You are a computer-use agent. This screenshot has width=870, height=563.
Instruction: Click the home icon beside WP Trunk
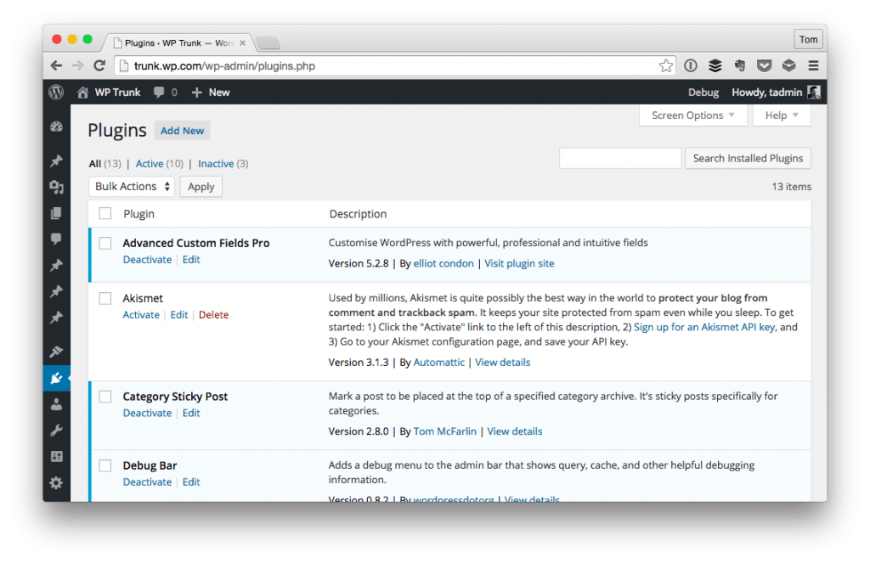pyautogui.click(x=82, y=92)
